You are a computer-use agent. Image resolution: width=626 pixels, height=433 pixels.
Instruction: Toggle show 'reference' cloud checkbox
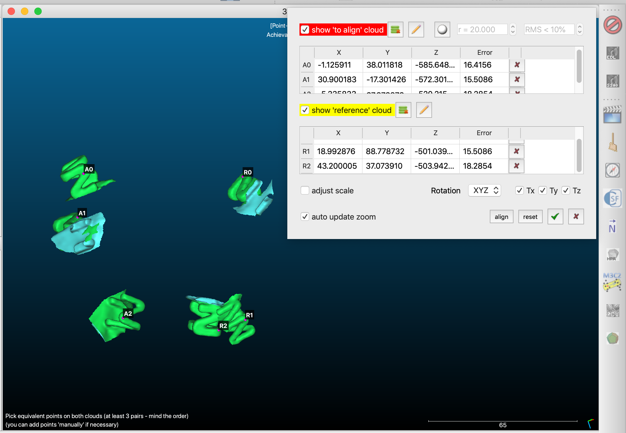305,110
